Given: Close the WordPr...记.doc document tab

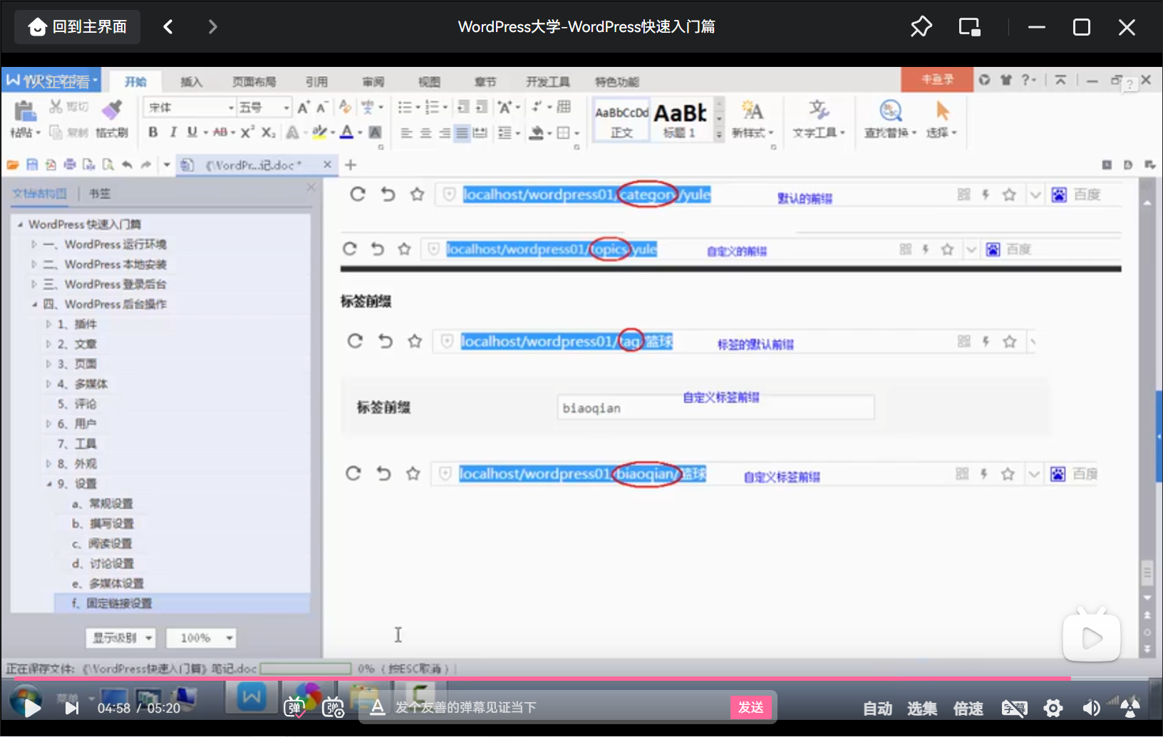Looking at the screenshot, I should click(327, 164).
